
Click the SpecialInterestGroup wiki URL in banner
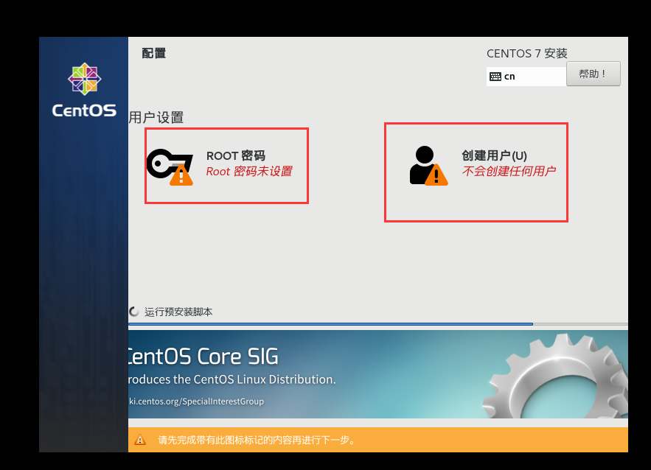(196, 401)
